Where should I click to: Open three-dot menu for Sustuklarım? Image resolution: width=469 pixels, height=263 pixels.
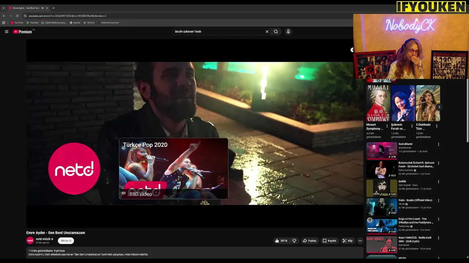tap(438, 144)
